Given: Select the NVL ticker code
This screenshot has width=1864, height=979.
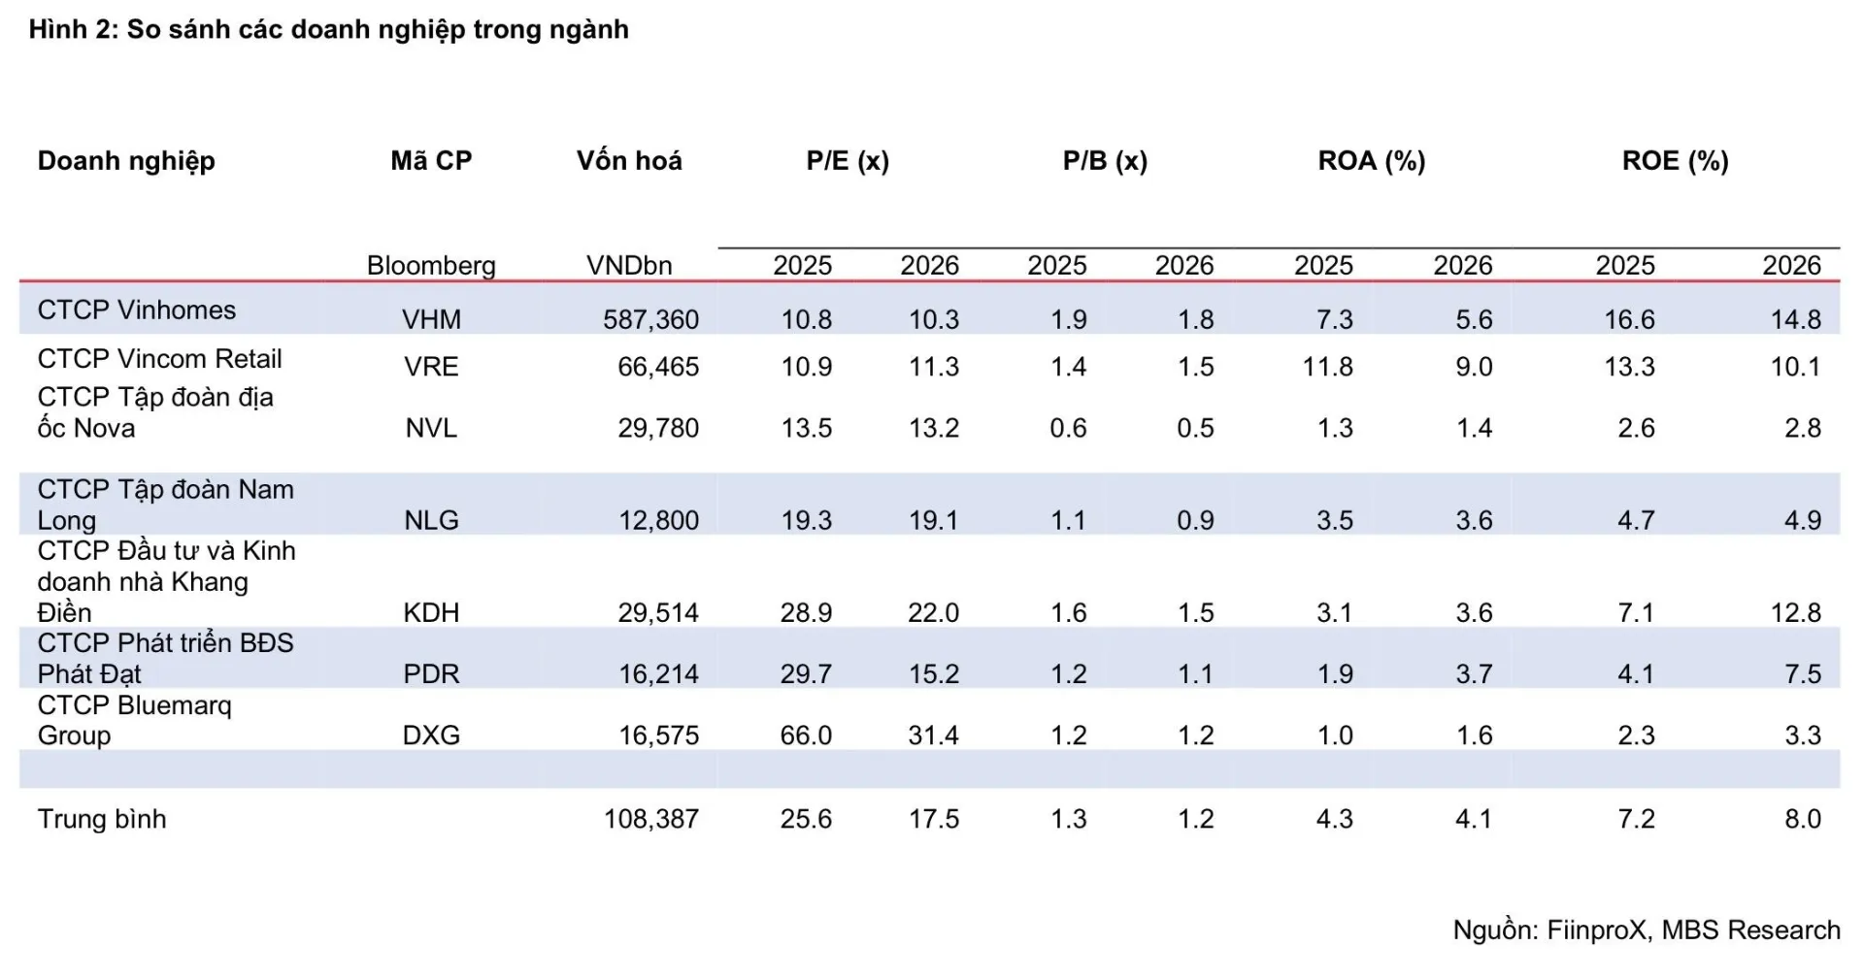Looking at the screenshot, I should pos(431,428).
